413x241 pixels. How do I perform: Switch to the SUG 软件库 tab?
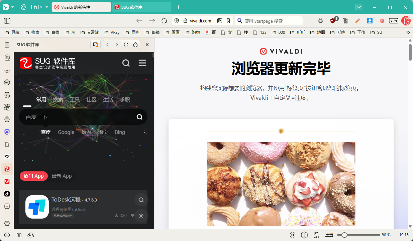[141, 7]
